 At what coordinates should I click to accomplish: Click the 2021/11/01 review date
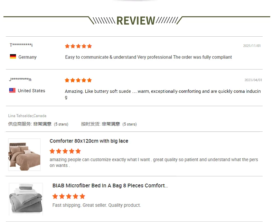click(252, 46)
